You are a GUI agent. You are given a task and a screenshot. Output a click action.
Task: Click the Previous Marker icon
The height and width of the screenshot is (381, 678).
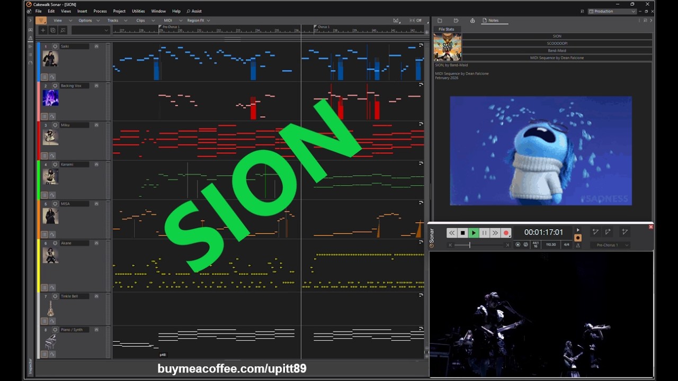pyautogui.click(x=595, y=232)
